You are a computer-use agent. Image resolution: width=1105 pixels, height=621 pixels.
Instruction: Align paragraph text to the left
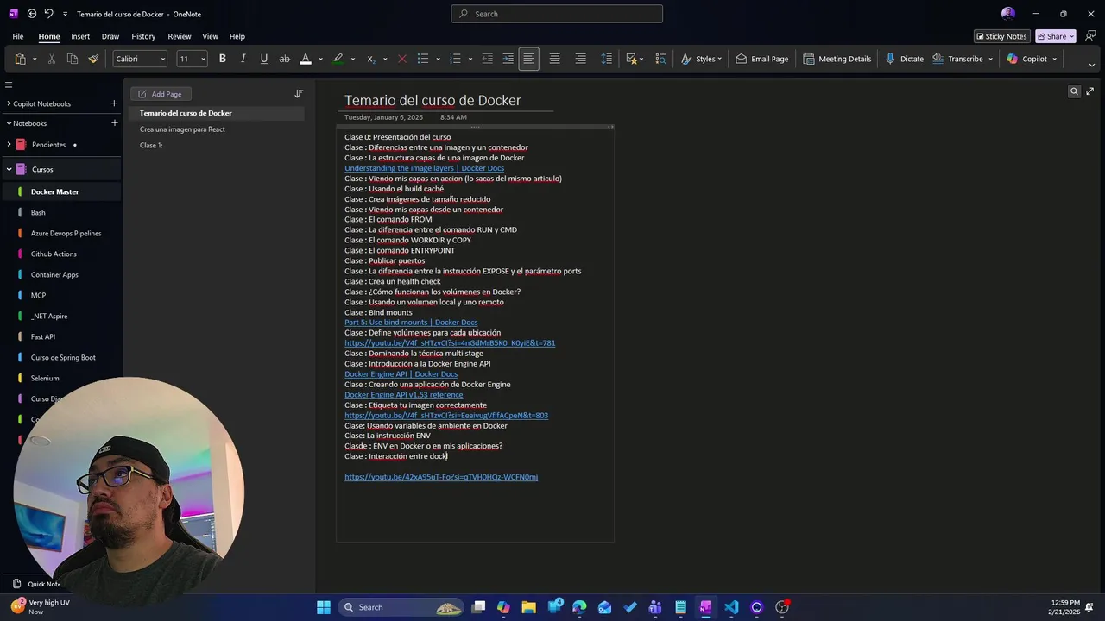(x=529, y=59)
